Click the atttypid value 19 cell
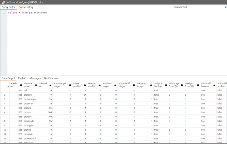 (45, 95)
